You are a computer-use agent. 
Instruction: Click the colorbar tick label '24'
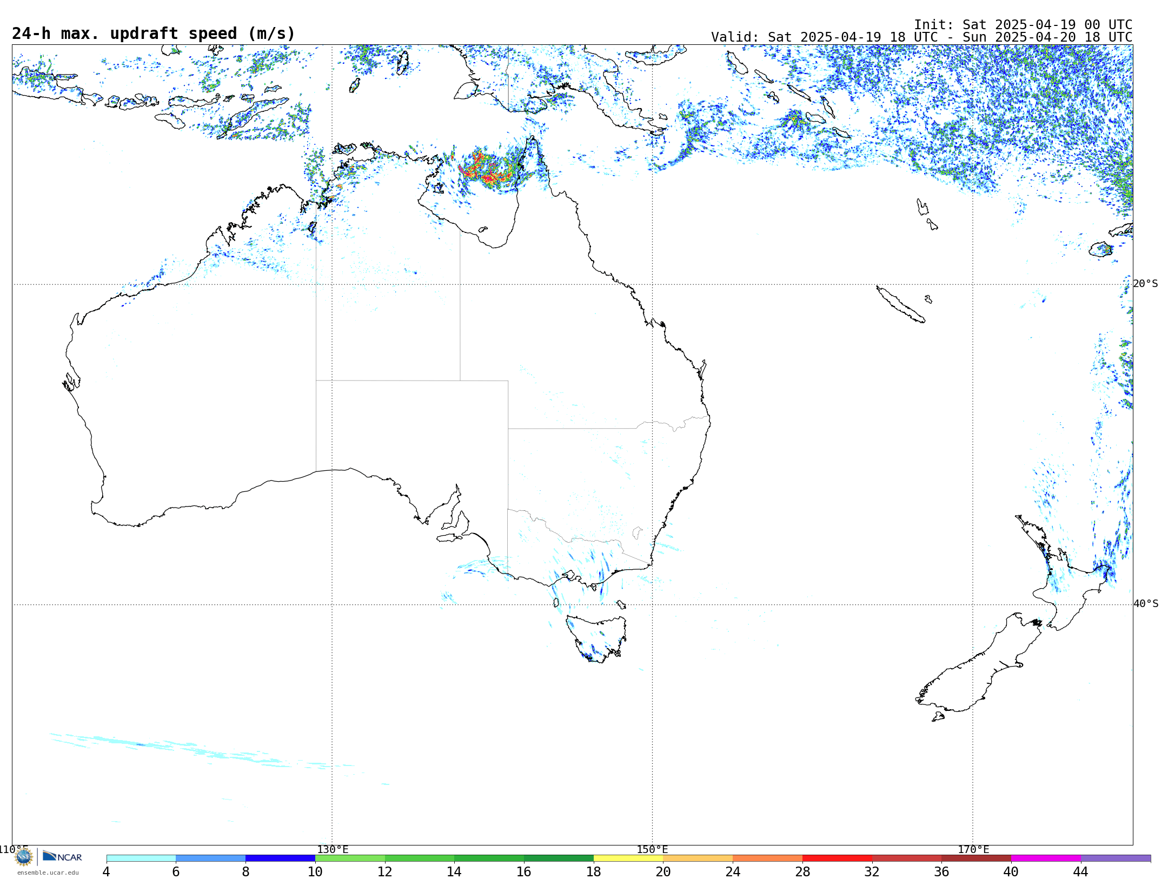pos(733,871)
